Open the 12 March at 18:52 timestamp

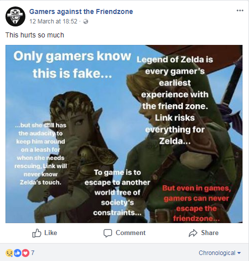pos(53,21)
